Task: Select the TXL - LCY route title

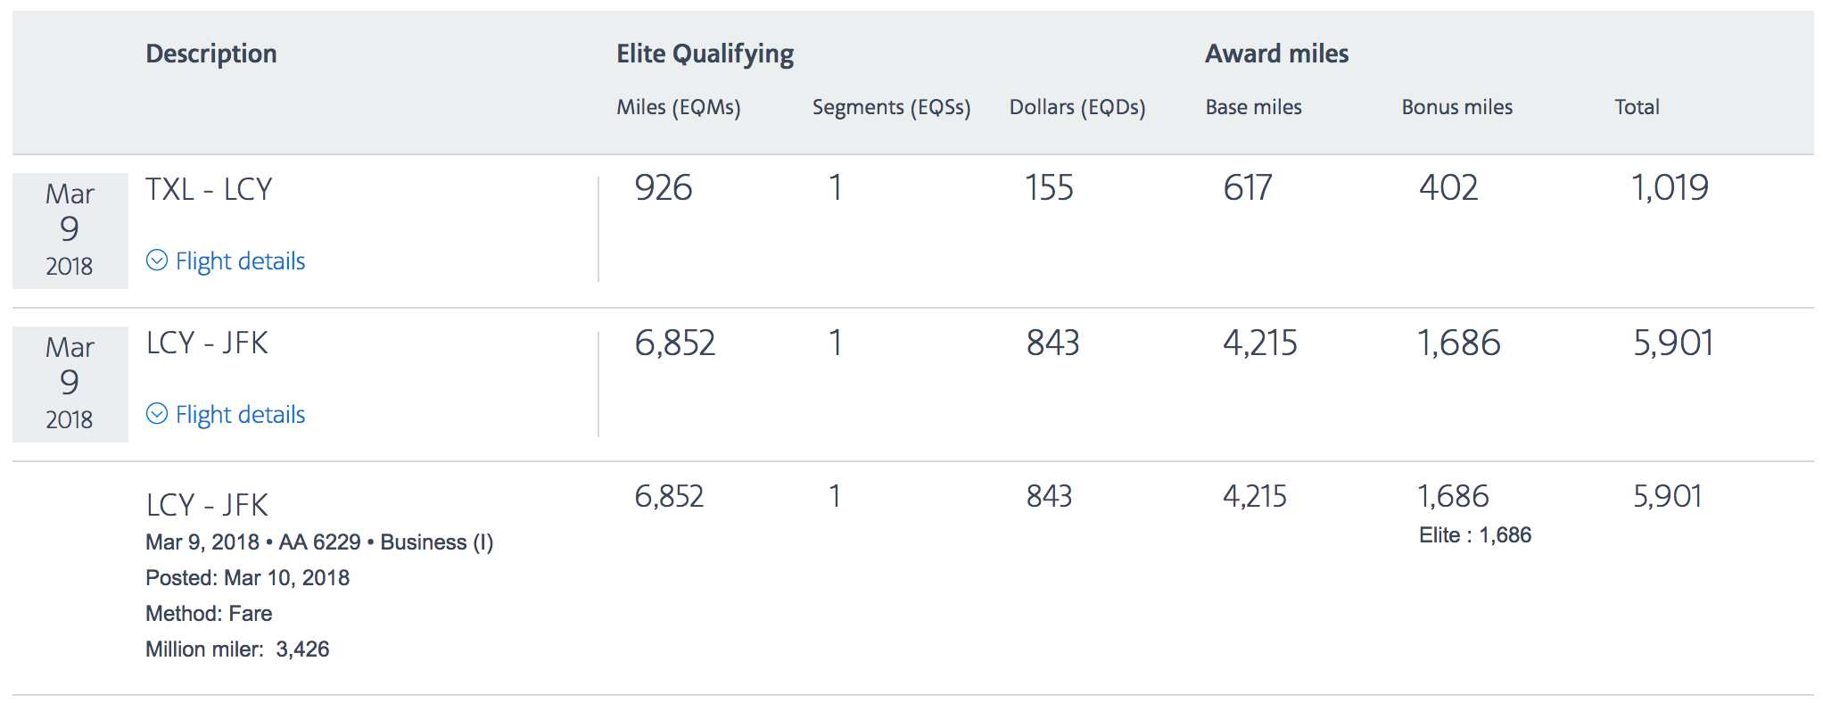Action: (x=209, y=190)
